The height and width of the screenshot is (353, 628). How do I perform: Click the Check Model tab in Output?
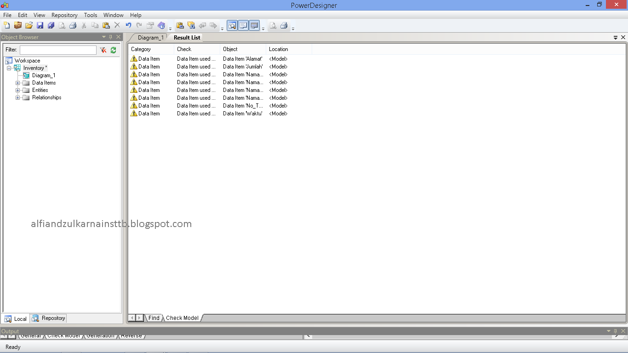pos(64,336)
